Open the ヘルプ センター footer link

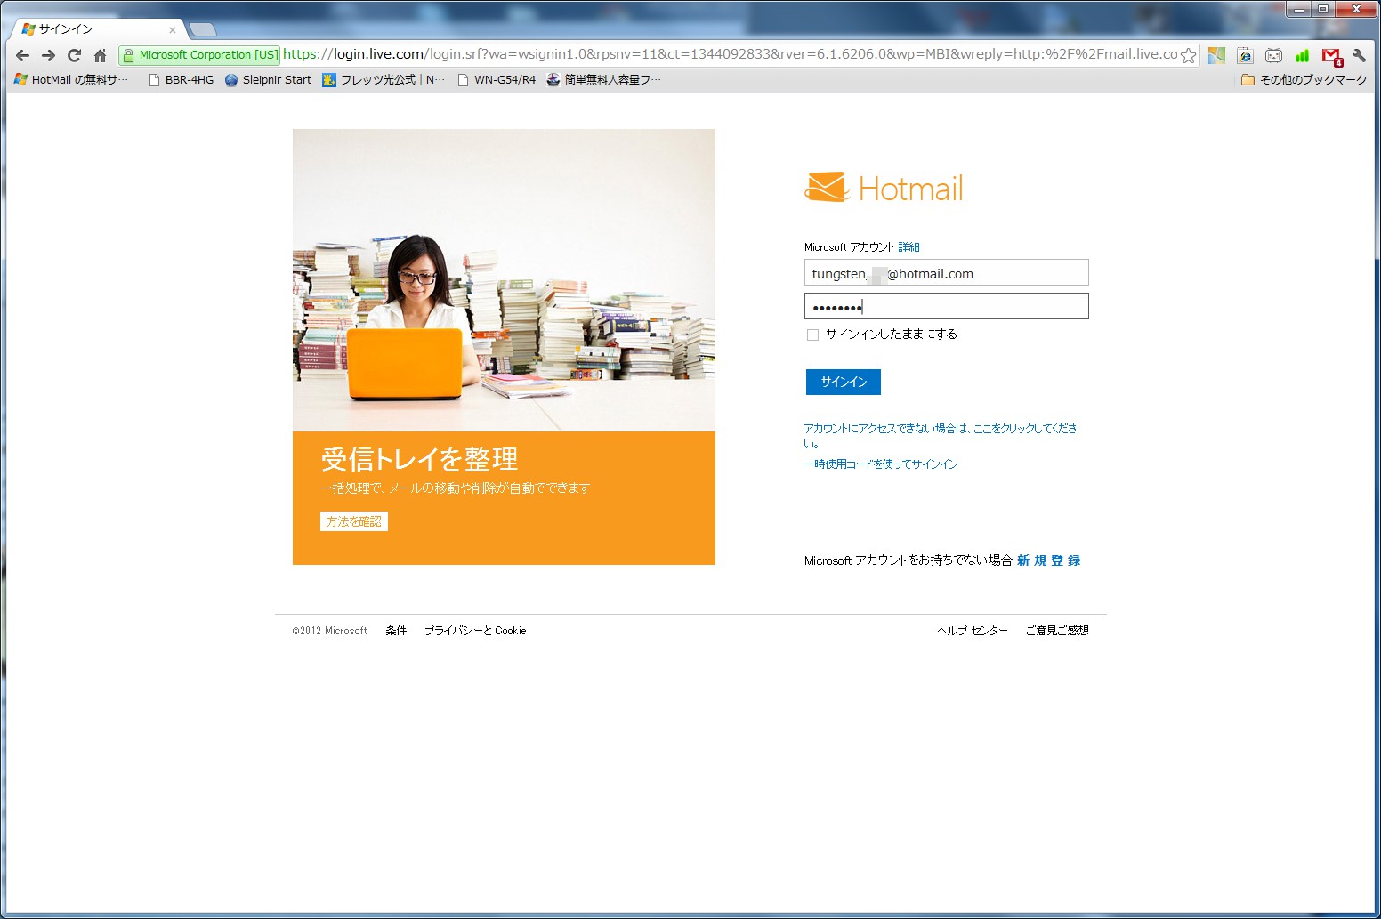click(972, 631)
